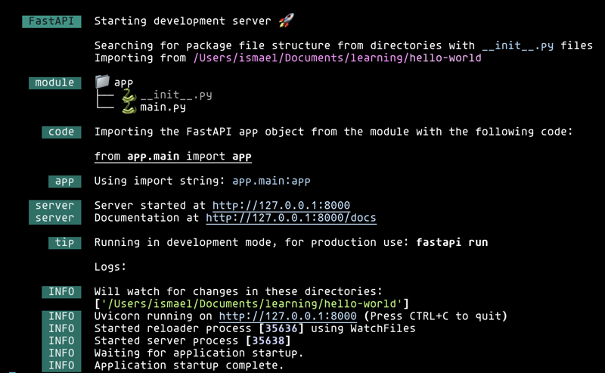Open the Server started at http://127.0.0.1:8000 link
605x373 pixels.
coord(281,206)
